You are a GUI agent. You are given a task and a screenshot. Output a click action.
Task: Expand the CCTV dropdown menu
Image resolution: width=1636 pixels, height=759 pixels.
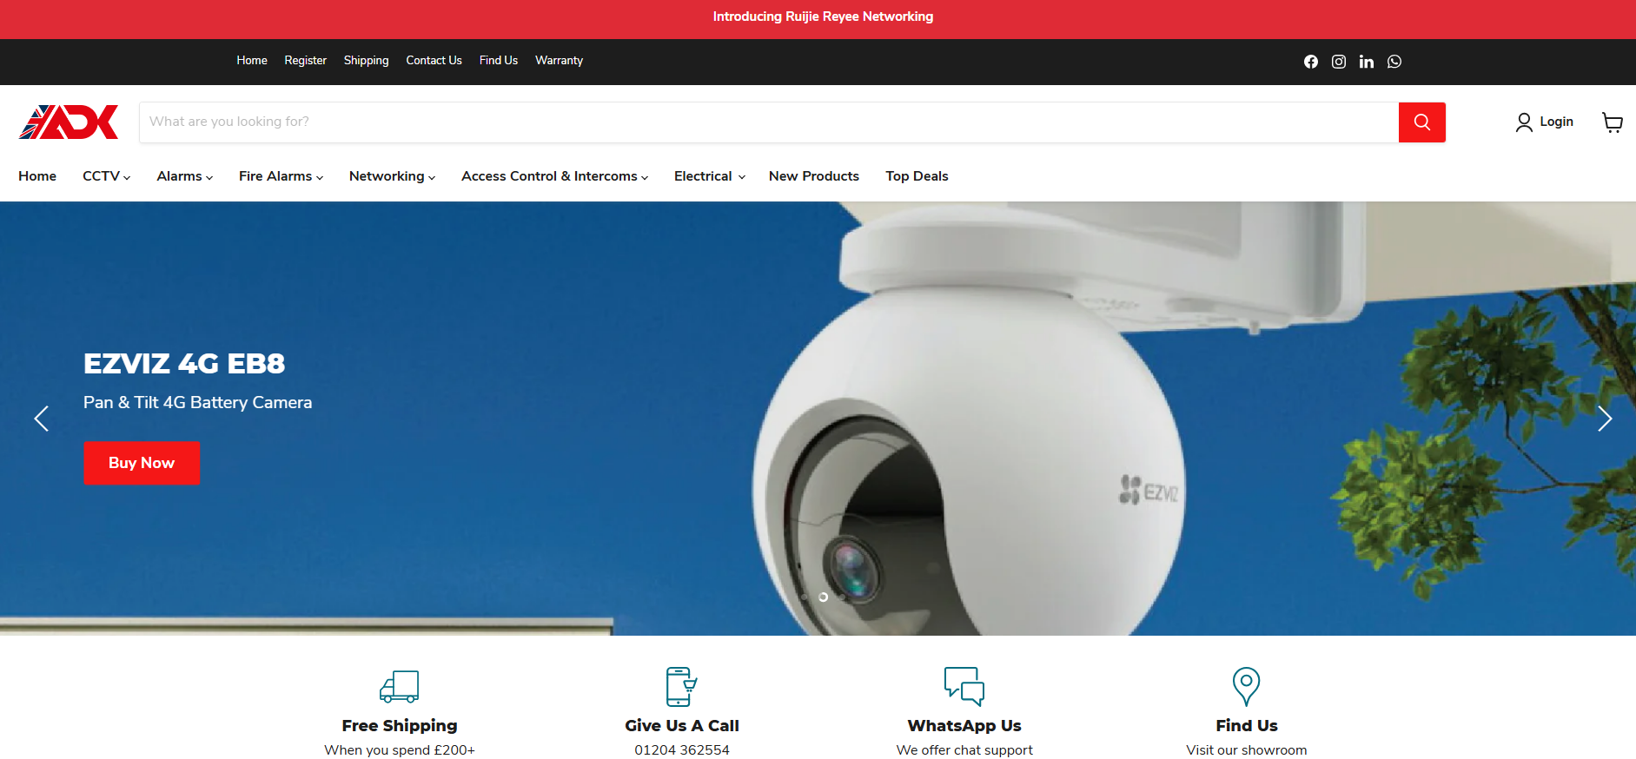click(106, 176)
